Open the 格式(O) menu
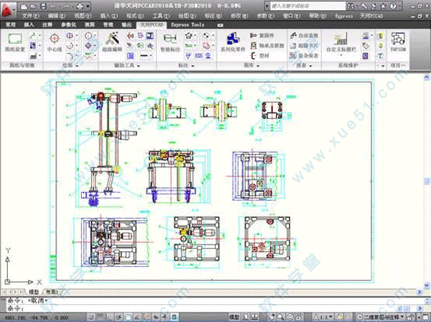The width and height of the screenshot is (431, 322). coord(131,14)
